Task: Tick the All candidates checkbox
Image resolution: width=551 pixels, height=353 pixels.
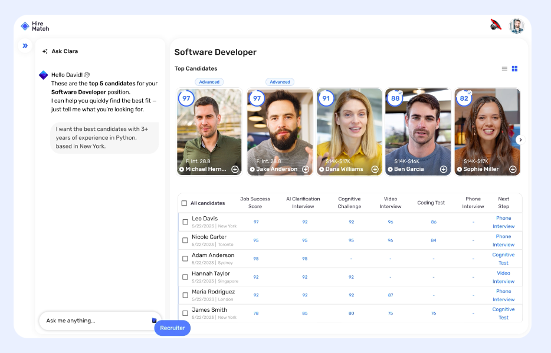Action: (184, 203)
